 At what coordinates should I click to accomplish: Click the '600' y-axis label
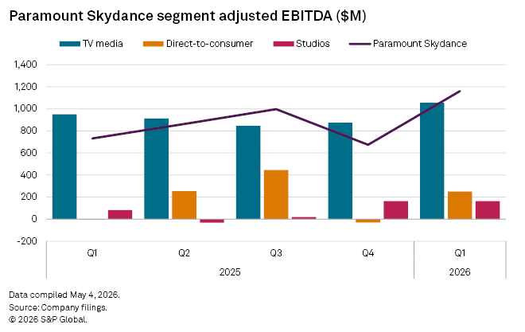point(29,153)
